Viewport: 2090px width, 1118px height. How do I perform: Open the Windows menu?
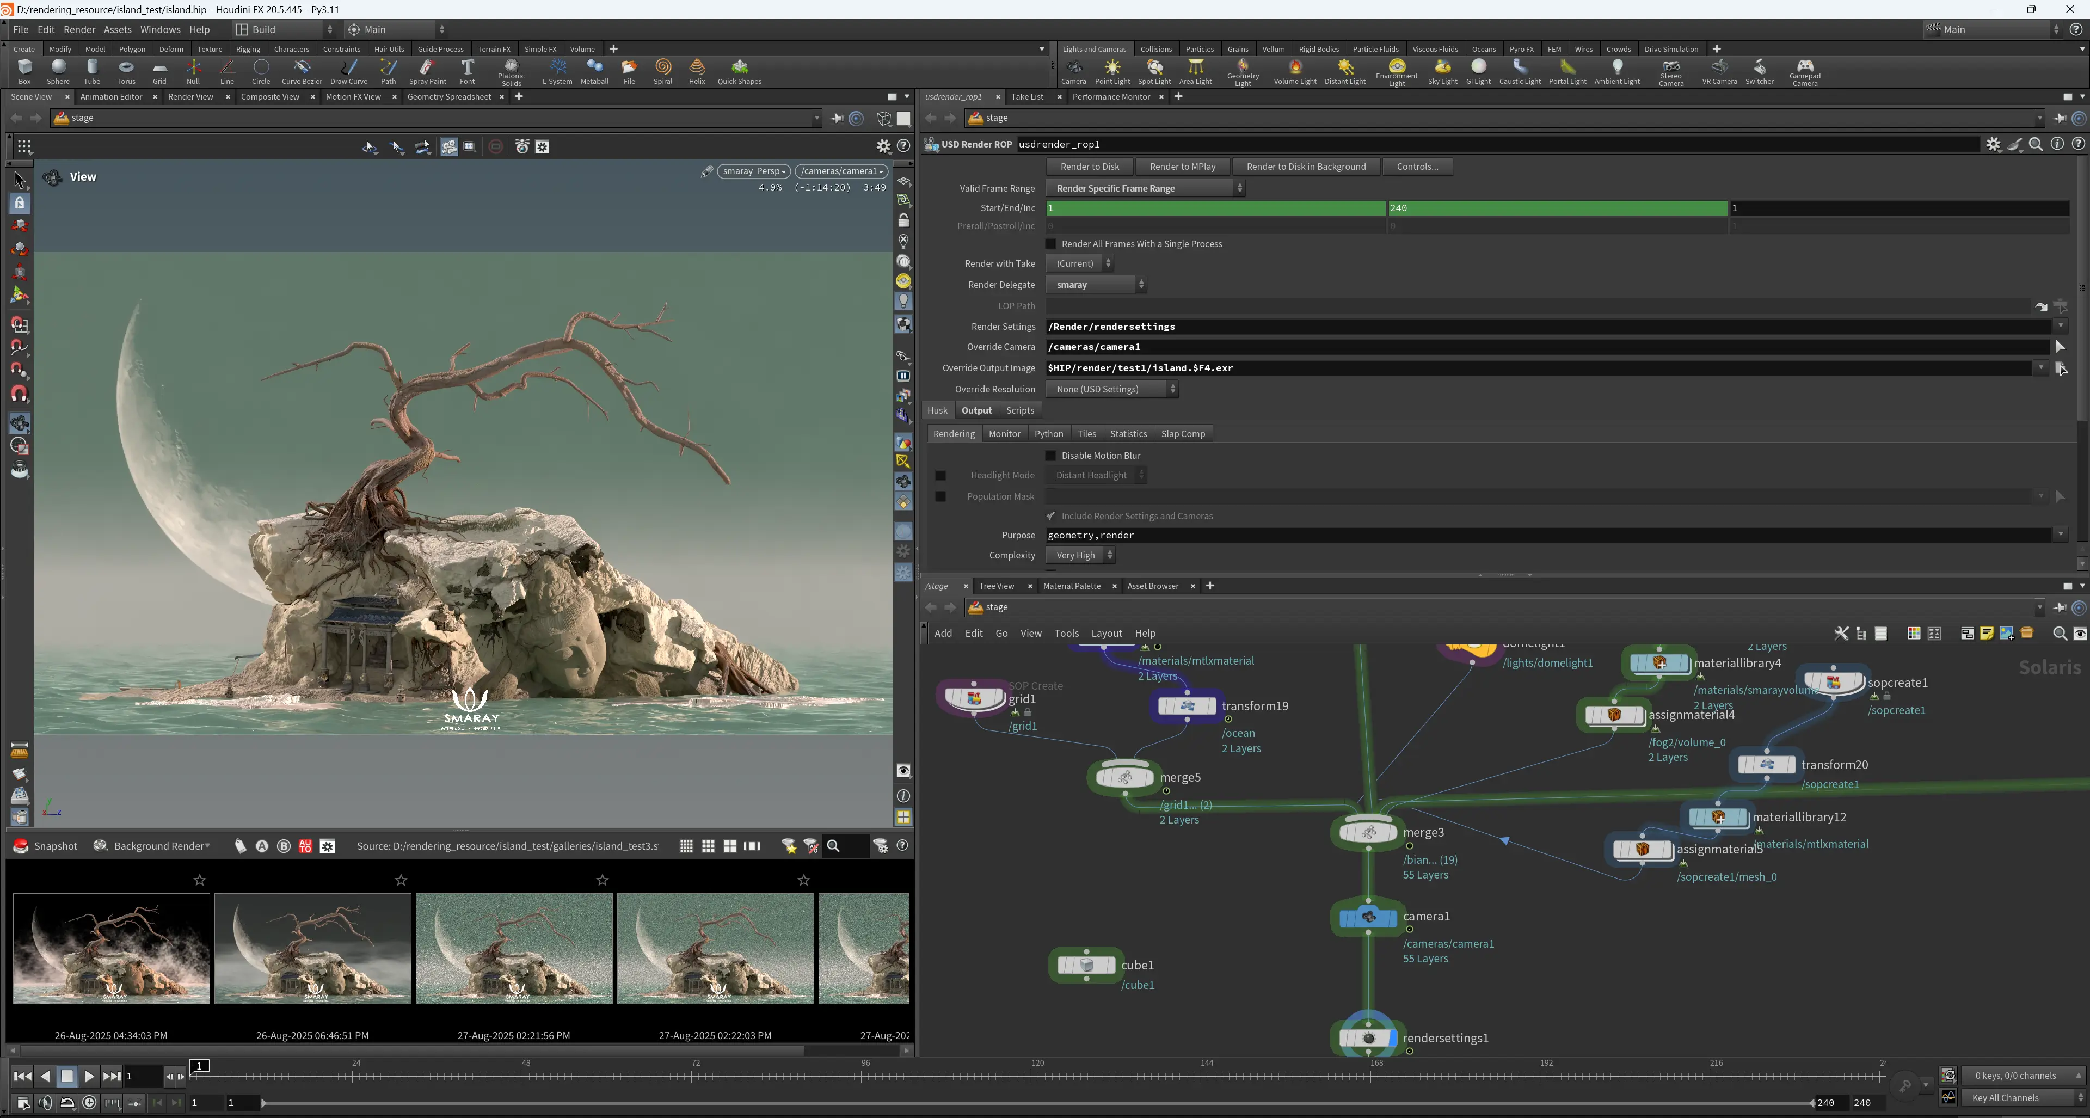coord(160,29)
